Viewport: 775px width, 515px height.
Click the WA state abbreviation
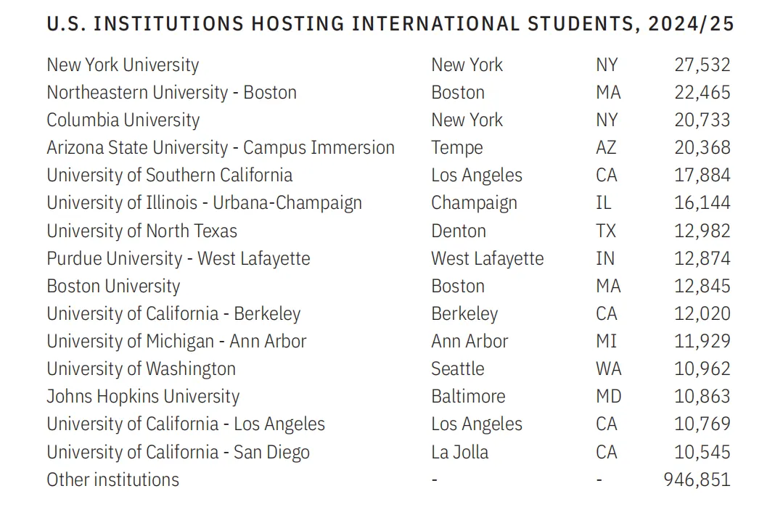(608, 368)
